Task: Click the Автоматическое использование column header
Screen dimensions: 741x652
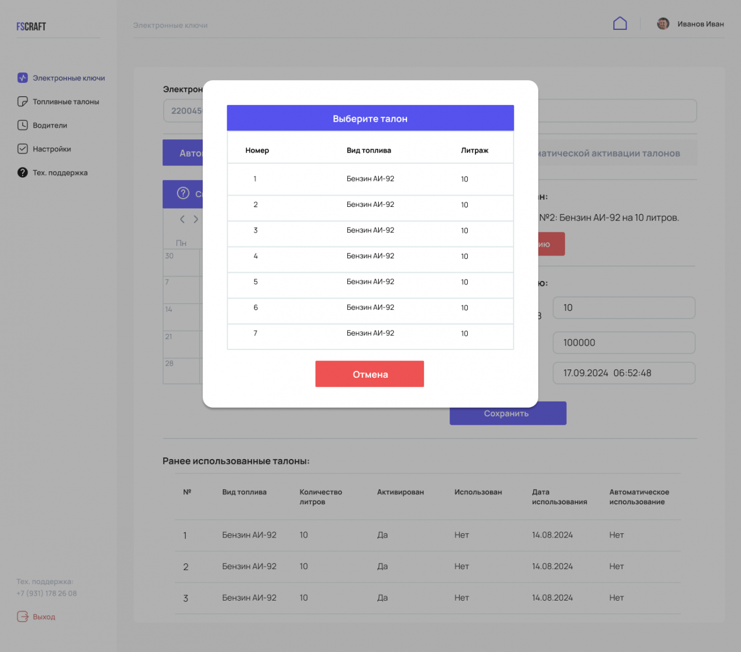Action: (639, 497)
